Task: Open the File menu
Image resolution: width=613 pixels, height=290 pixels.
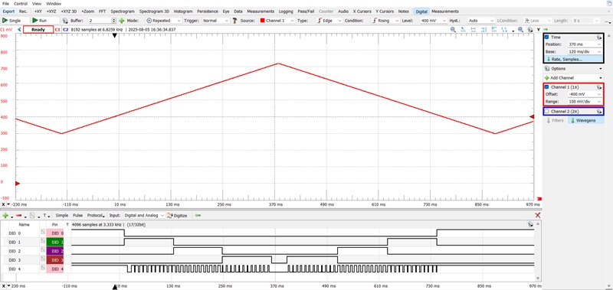Action: pos(5,4)
